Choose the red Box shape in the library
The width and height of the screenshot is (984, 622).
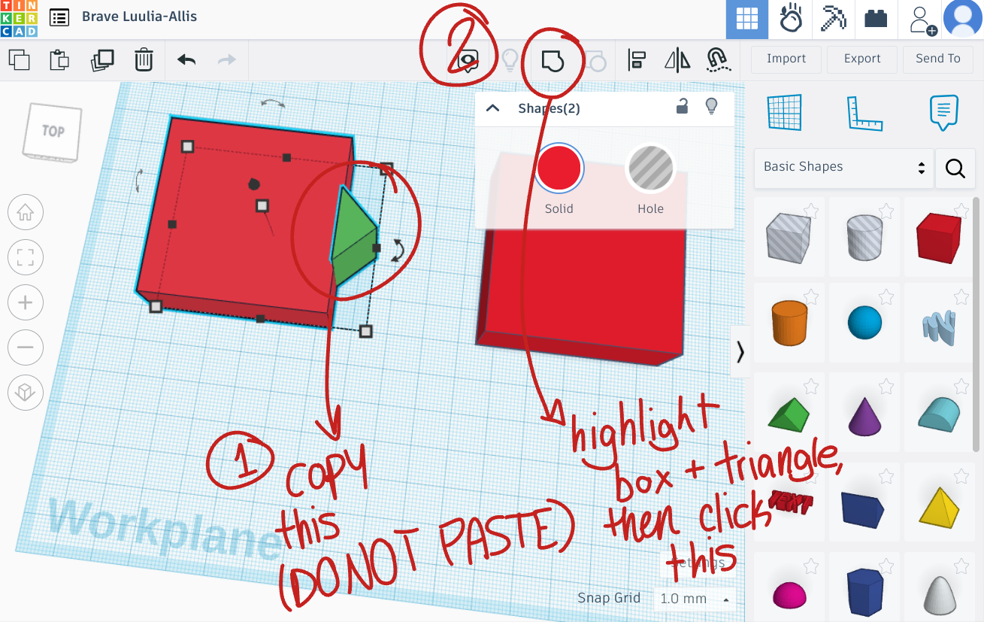[940, 236]
